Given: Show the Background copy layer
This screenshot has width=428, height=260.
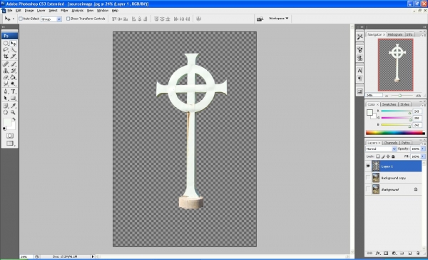Looking at the screenshot, I should [x=368, y=178].
